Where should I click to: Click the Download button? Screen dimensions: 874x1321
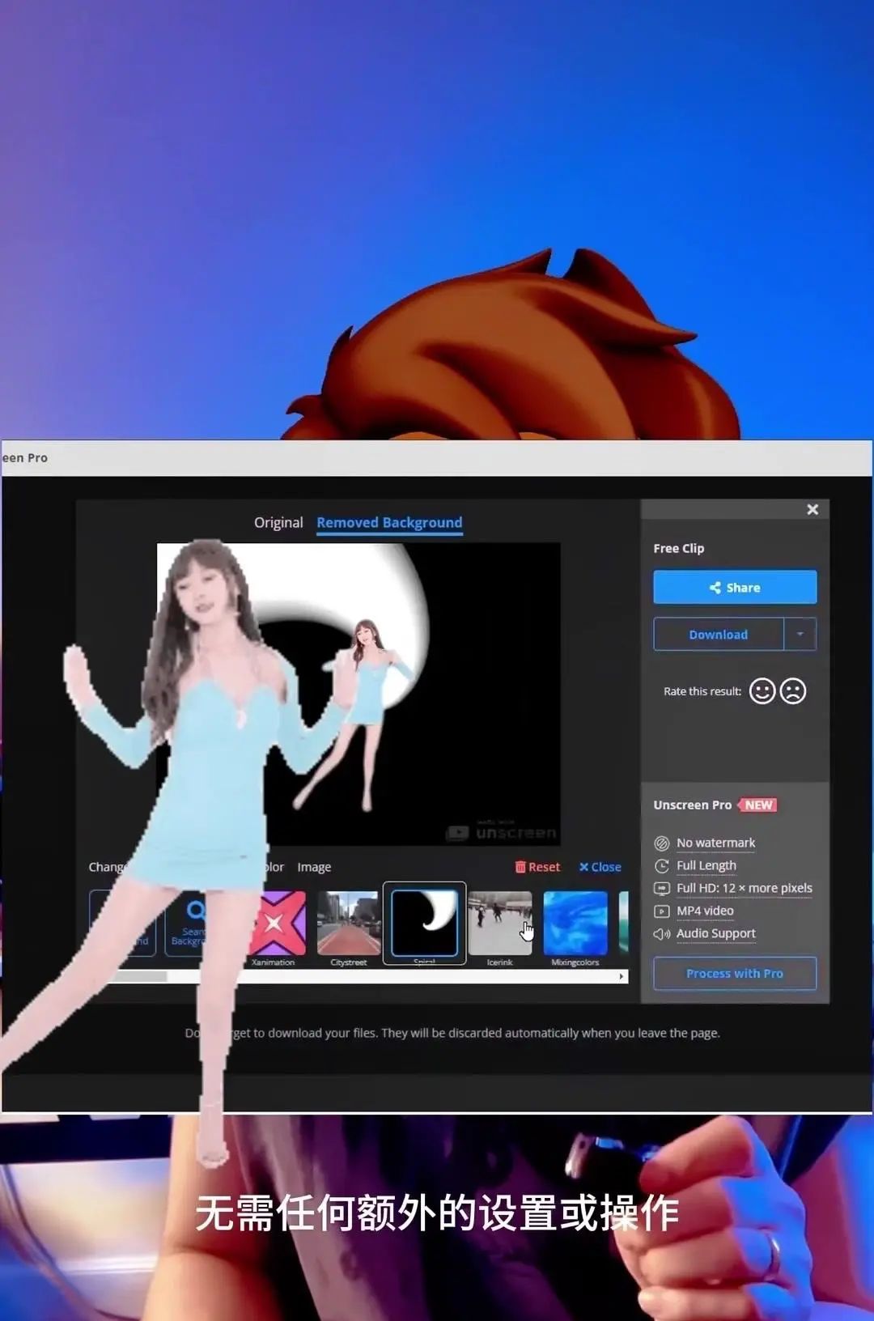click(x=718, y=635)
